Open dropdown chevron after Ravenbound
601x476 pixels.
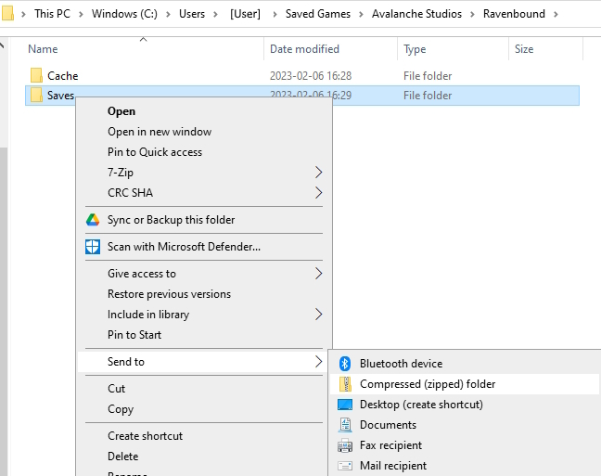tap(556, 14)
